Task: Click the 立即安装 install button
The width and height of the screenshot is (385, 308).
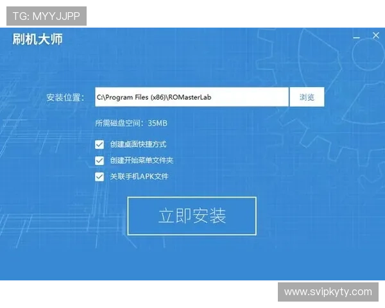Action: pyautogui.click(x=192, y=216)
